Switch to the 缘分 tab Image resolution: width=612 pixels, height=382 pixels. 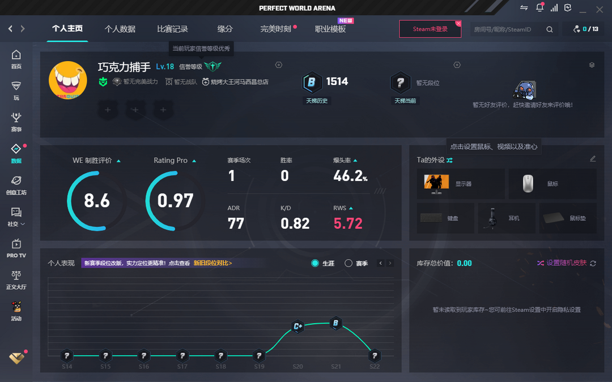225,29
